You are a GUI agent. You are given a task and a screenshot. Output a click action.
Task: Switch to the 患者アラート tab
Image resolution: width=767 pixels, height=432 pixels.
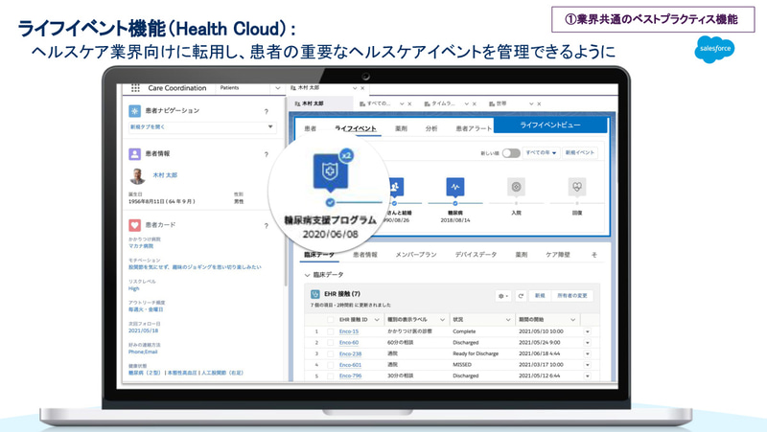point(474,128)
